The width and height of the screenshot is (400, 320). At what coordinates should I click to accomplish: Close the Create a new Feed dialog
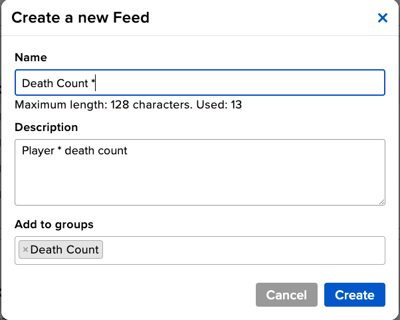point(383,18)
